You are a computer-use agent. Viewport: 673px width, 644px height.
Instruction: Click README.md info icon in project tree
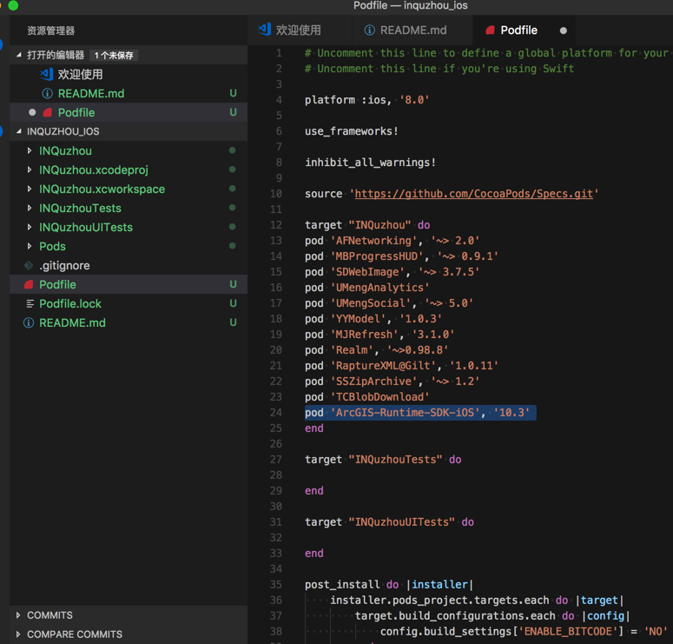(30, 323)
